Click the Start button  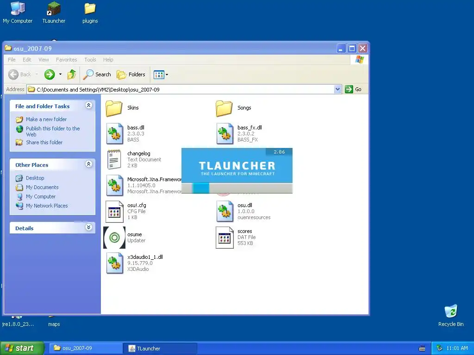[22, 348]
